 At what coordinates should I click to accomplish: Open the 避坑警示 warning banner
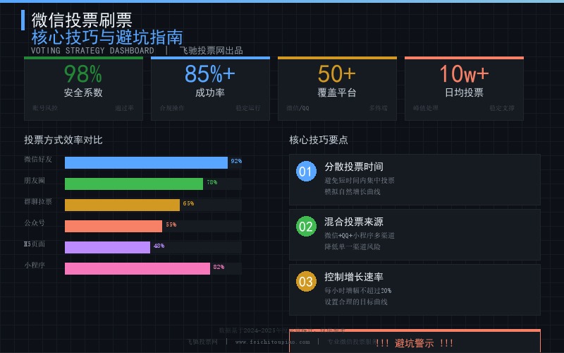(415, 341)
